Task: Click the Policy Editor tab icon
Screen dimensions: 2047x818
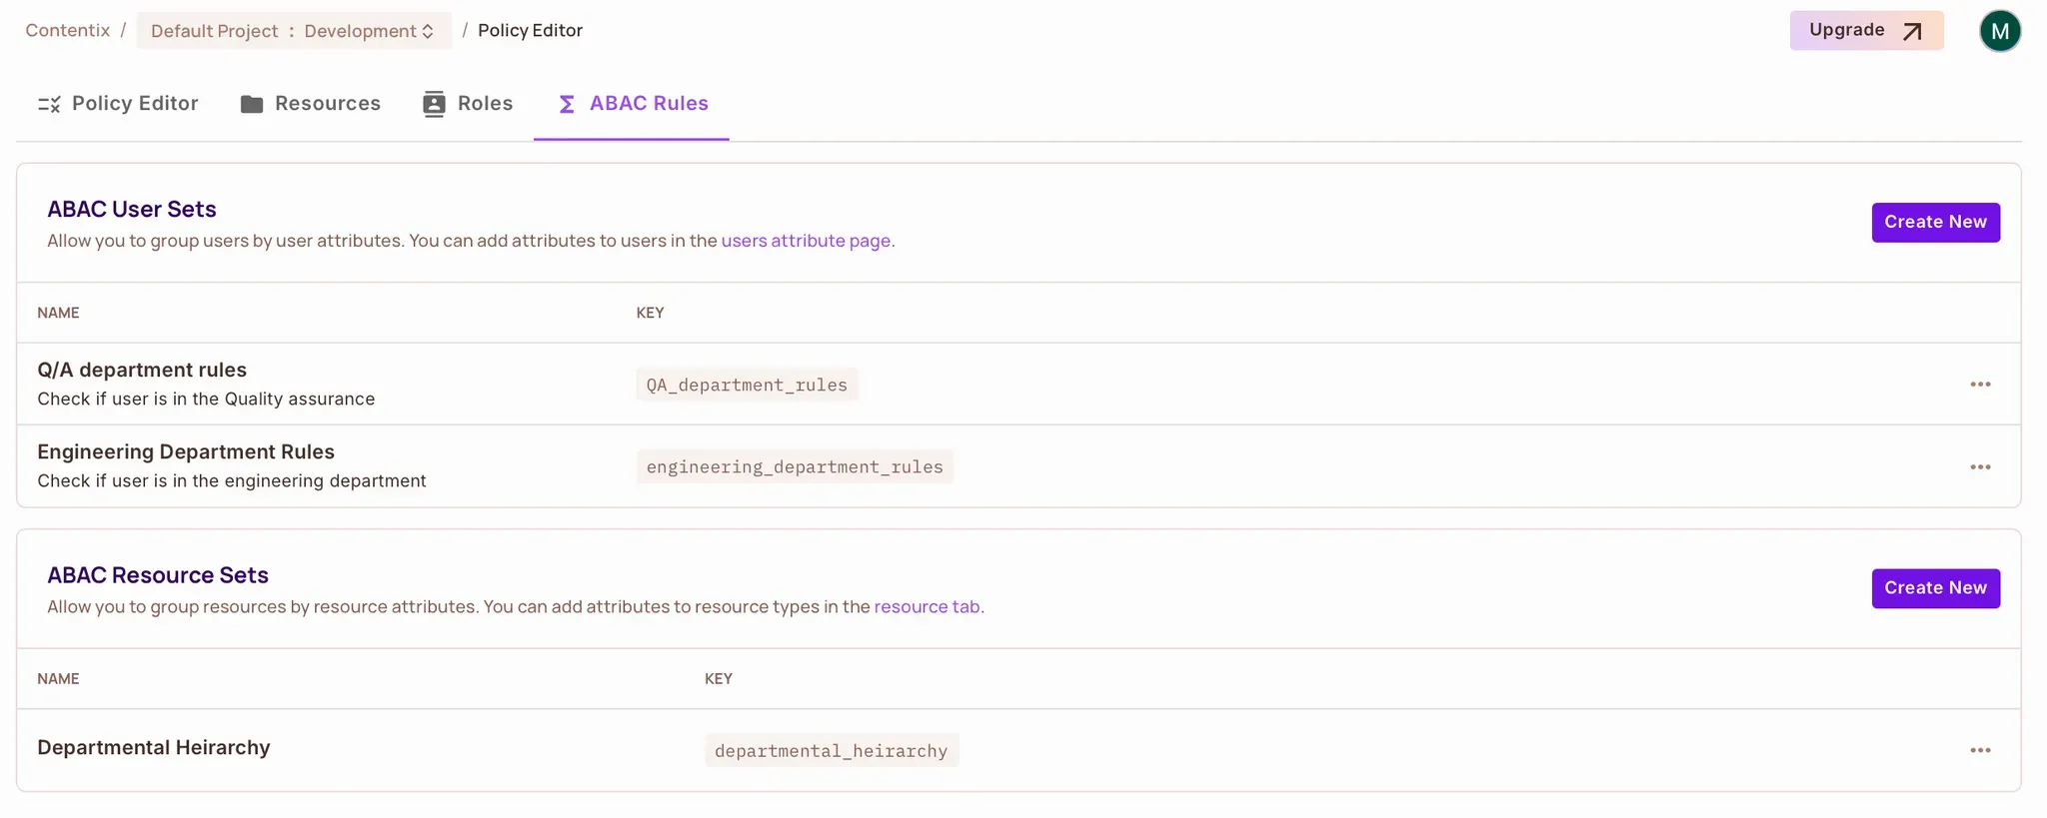Action: pos(49,104)
